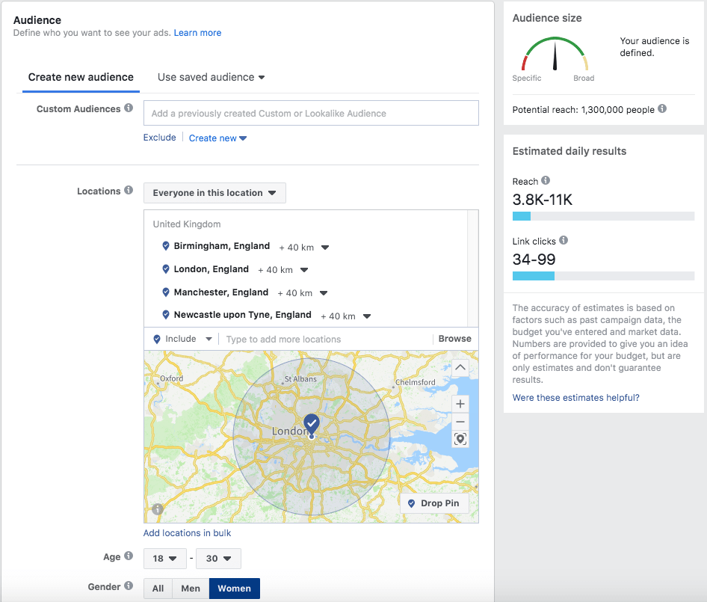Click Oxford label on map
This screenshot has height=602, width=707.
(172, 378)
